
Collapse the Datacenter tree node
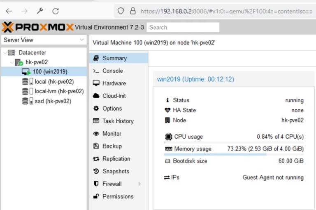pyautogui.click(x=4, y=53)
